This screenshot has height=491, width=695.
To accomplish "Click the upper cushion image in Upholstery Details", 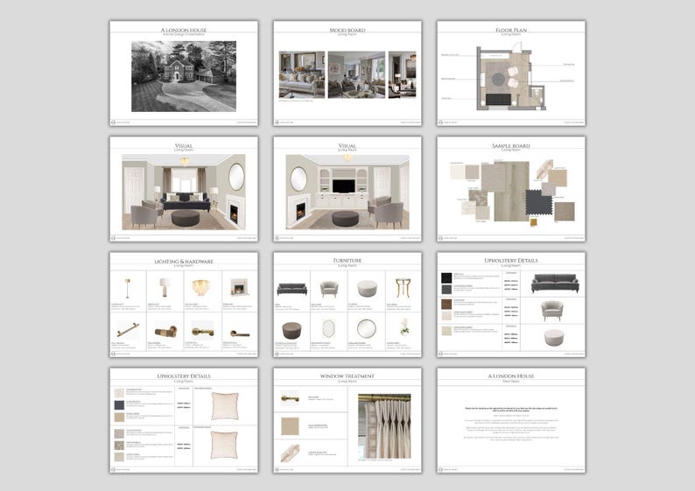I will (x=225, y=406).
